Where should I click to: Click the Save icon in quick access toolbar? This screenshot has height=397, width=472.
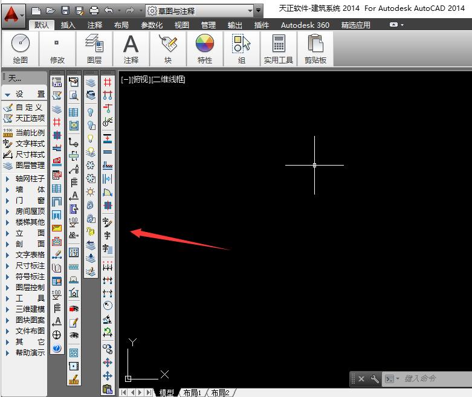[x=65, y=10]
